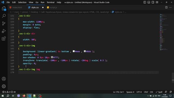This screenshot has width=174, height=98.
Task: Open Customize Layout icon
Action: (x=157, y=2)
